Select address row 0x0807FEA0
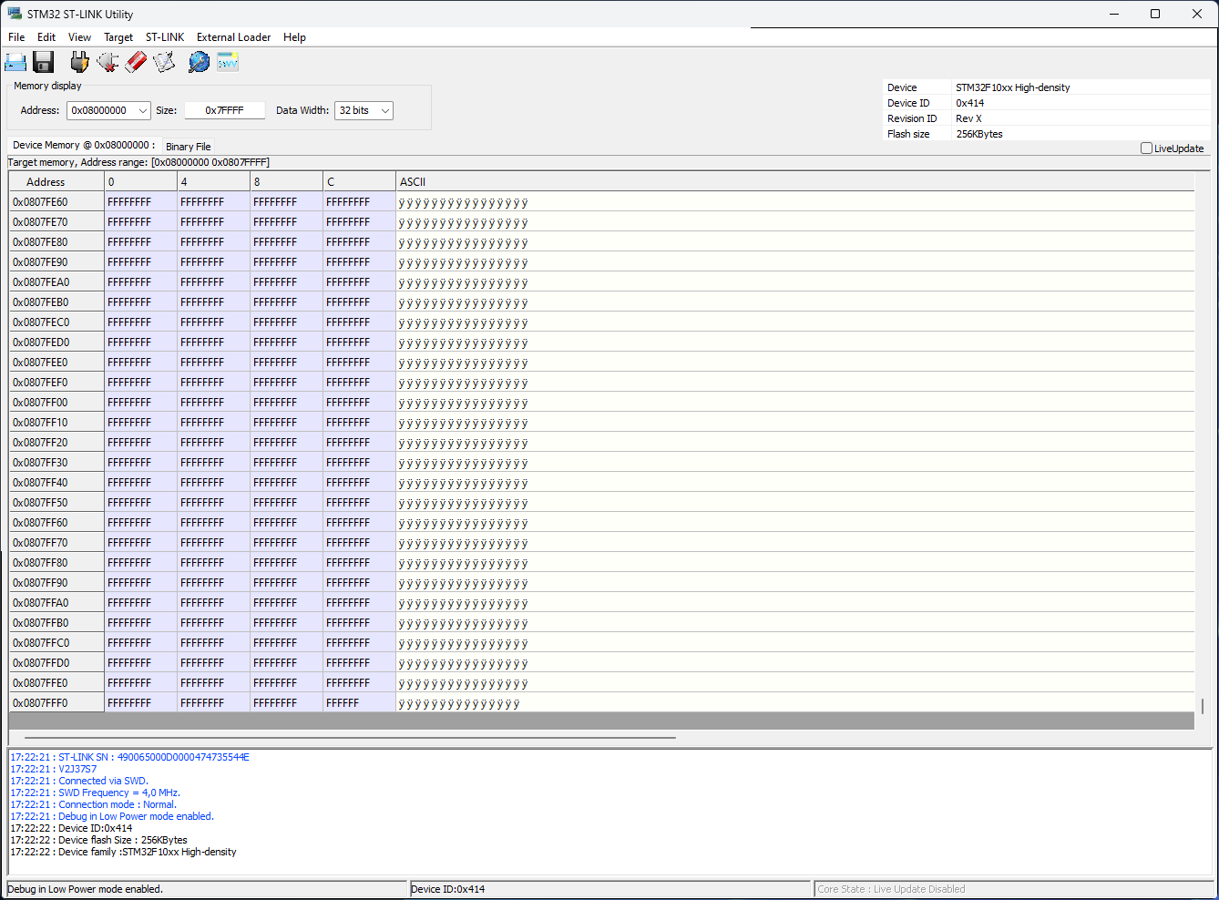 (56, 282)
